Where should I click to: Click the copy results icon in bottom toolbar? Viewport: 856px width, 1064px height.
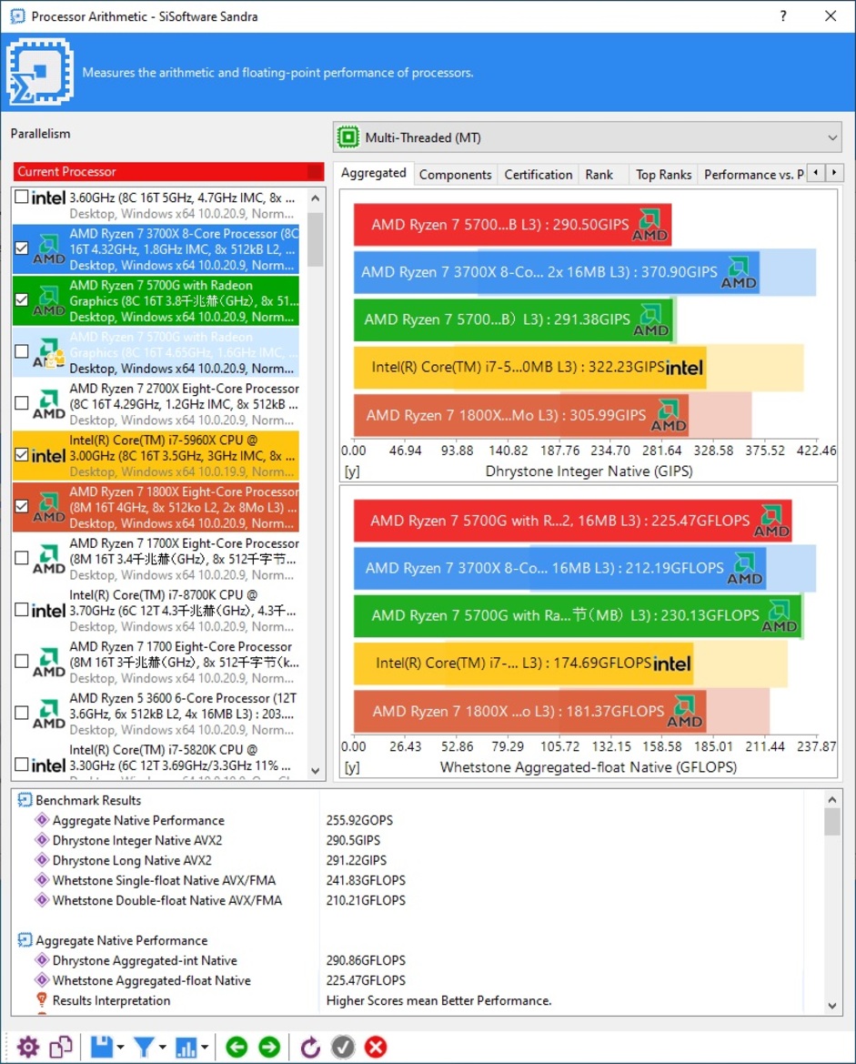[x=61, y=1047]
